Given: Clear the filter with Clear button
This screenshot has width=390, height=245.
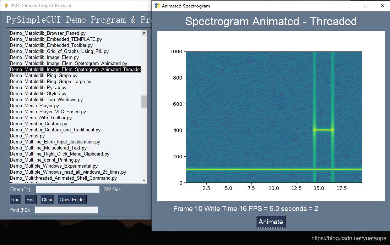Looking at the screenshot, I should tap(47, 200).
